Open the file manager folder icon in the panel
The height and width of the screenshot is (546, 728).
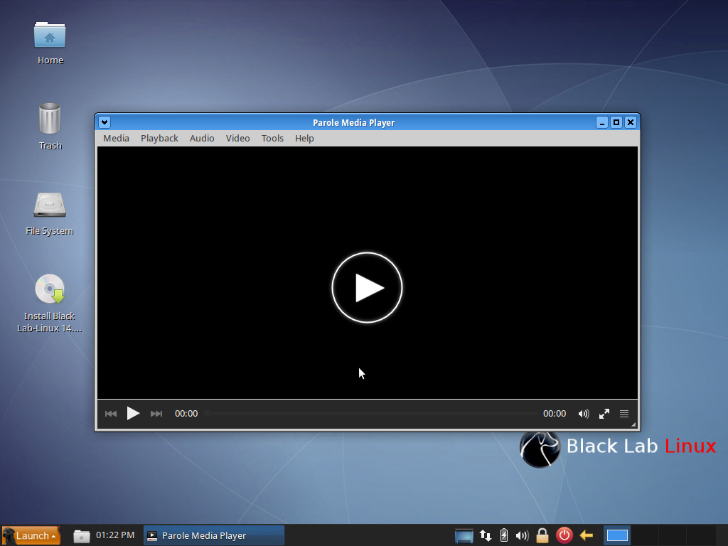[x=81, y=536]
